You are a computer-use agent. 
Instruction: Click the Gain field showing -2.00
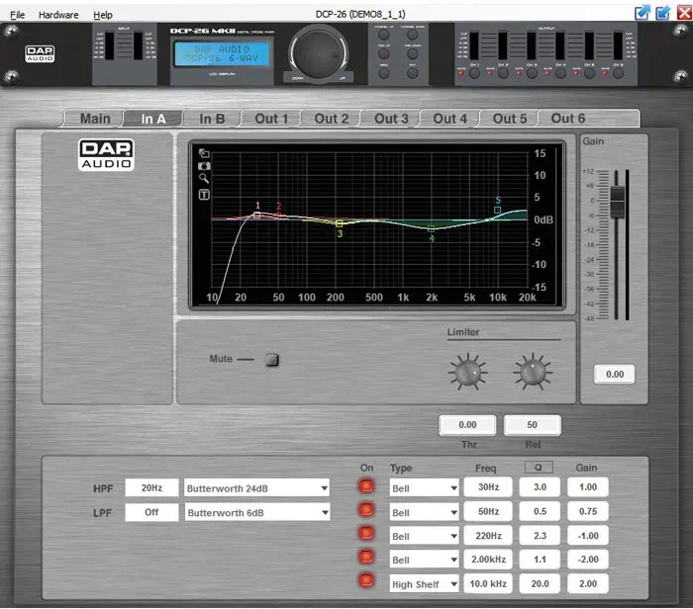click(x=588, y=560)
